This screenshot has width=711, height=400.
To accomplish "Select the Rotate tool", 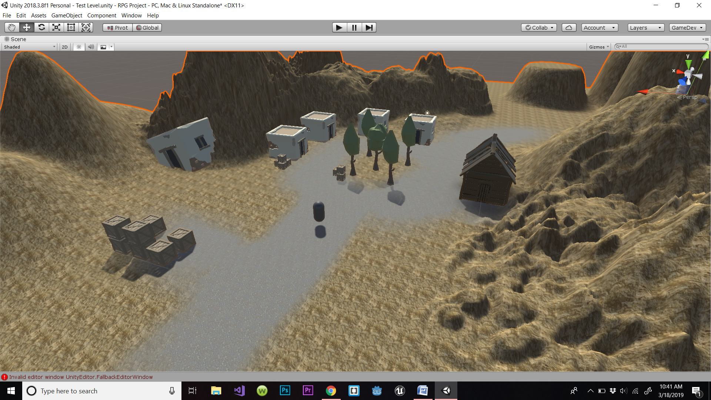I will (x=41, y=27).
